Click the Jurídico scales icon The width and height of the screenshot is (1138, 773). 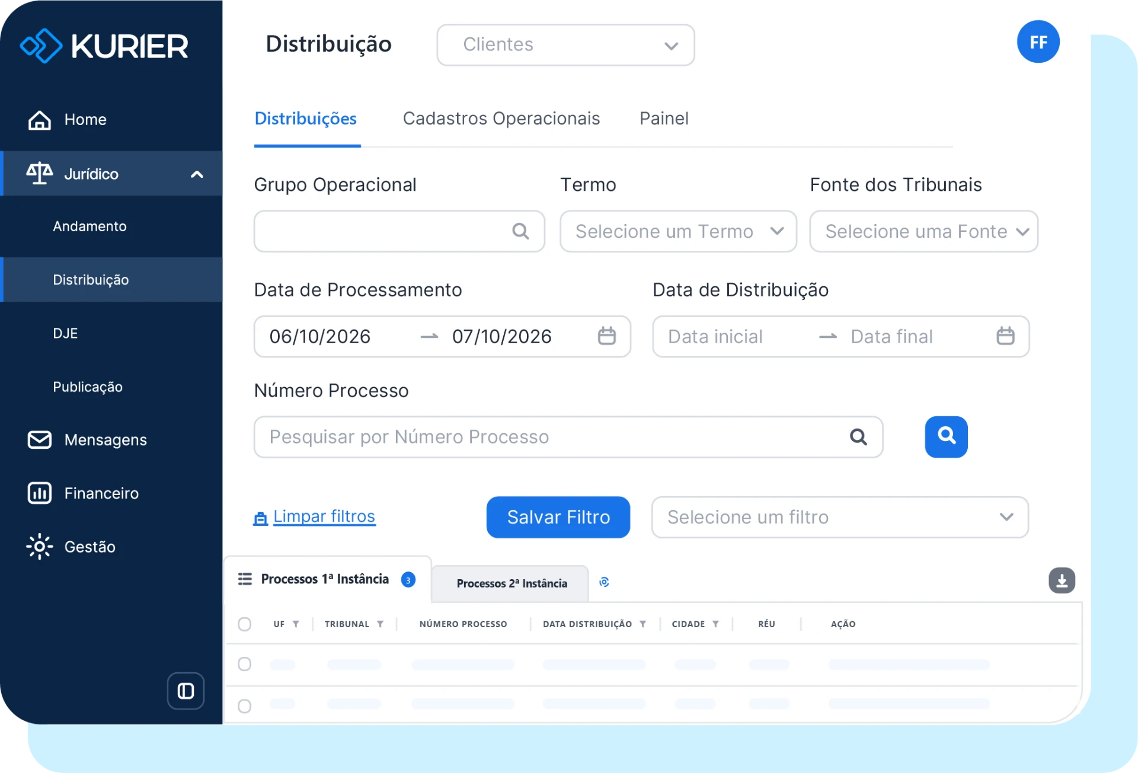[x=39, y=174]
